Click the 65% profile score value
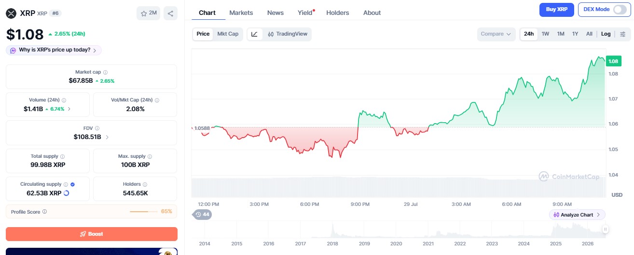634x255 pixels. (166, 212)
